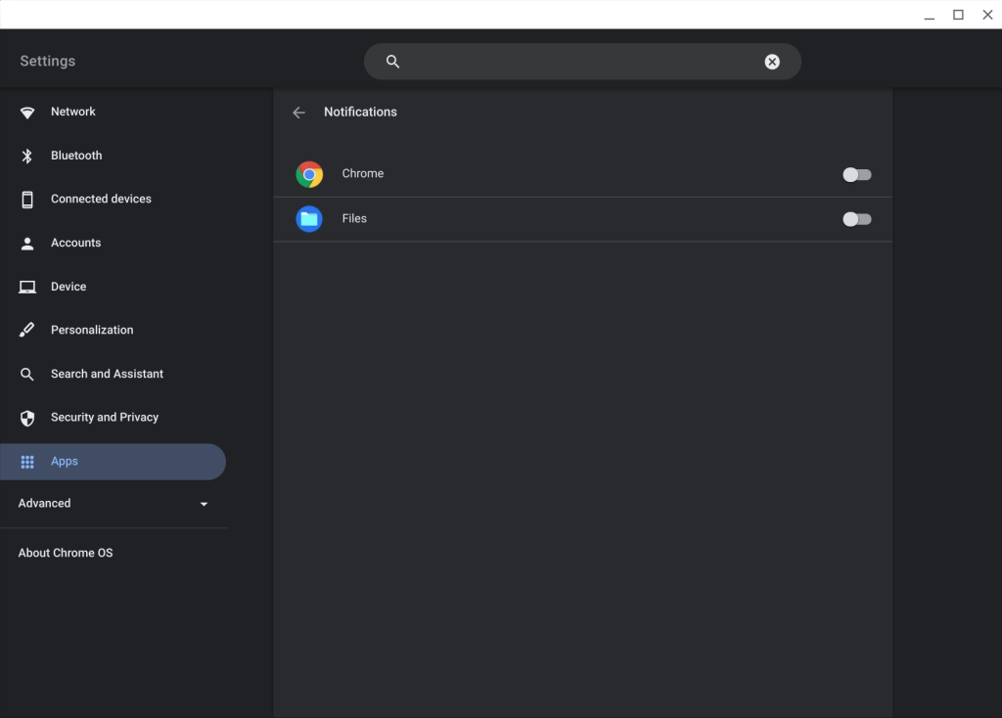This screenshot has width=1002, height=718.
Task: Click the Bluetooth icon in sidebar
Action: 26,156
